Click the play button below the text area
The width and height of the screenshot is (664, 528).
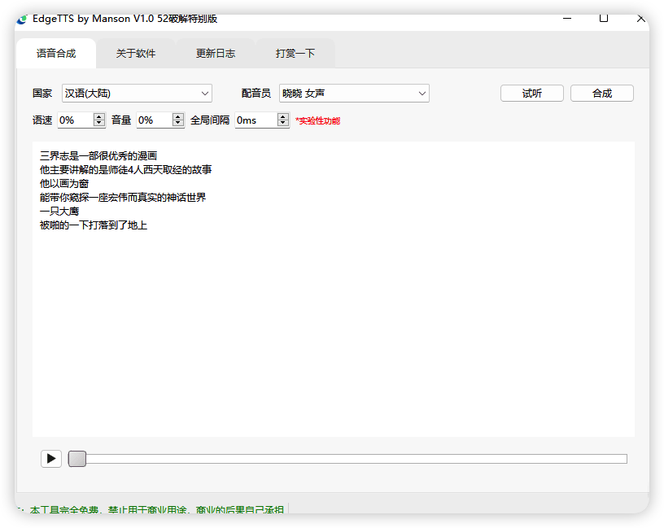click(x=51, y=459)
